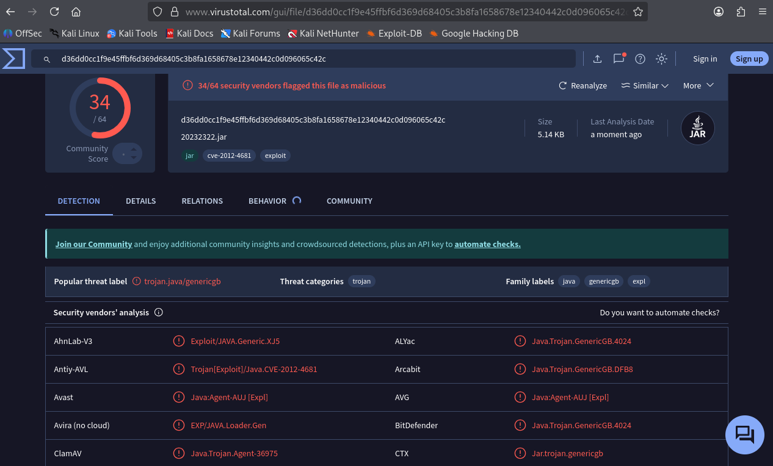Image resolution: width=773 pixels, height=466 pixels.
Task: Open the Firefox account icon
Action: [x=719, y=12]
